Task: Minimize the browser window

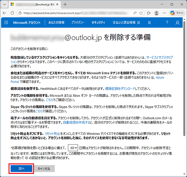Action: (x=162, y=4)
